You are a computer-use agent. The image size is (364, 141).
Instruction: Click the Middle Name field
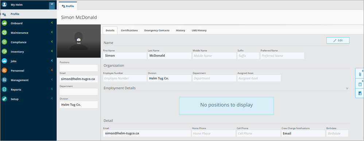tap(214, 56)
